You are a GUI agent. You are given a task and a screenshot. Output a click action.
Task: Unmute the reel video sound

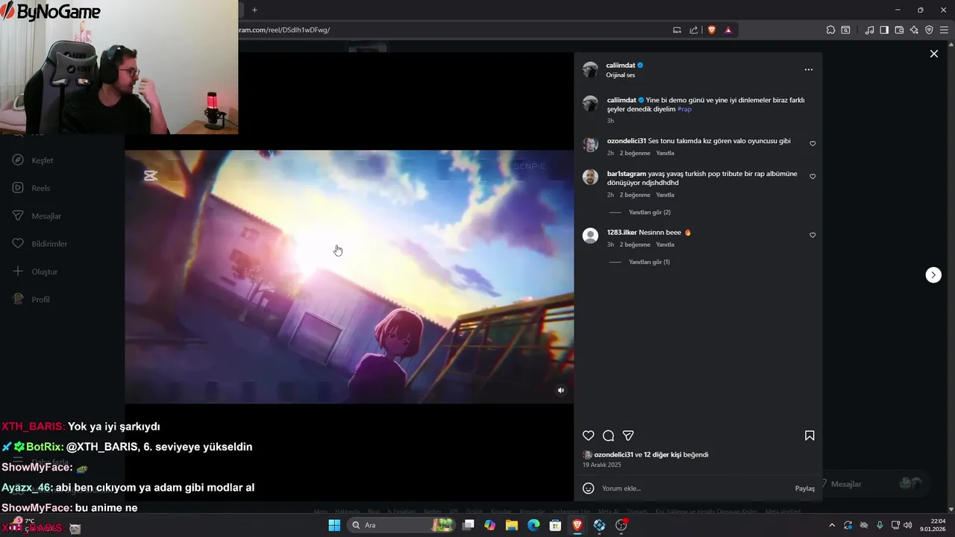click(x=561, y=390)
